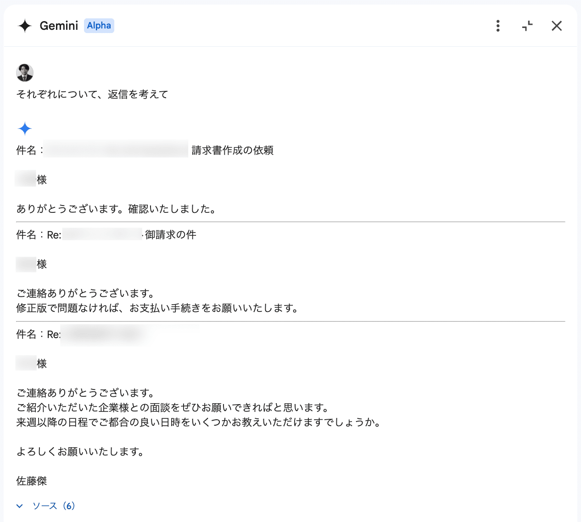Click the Gemini title text
Screen dimensions: 581x522
59,26
